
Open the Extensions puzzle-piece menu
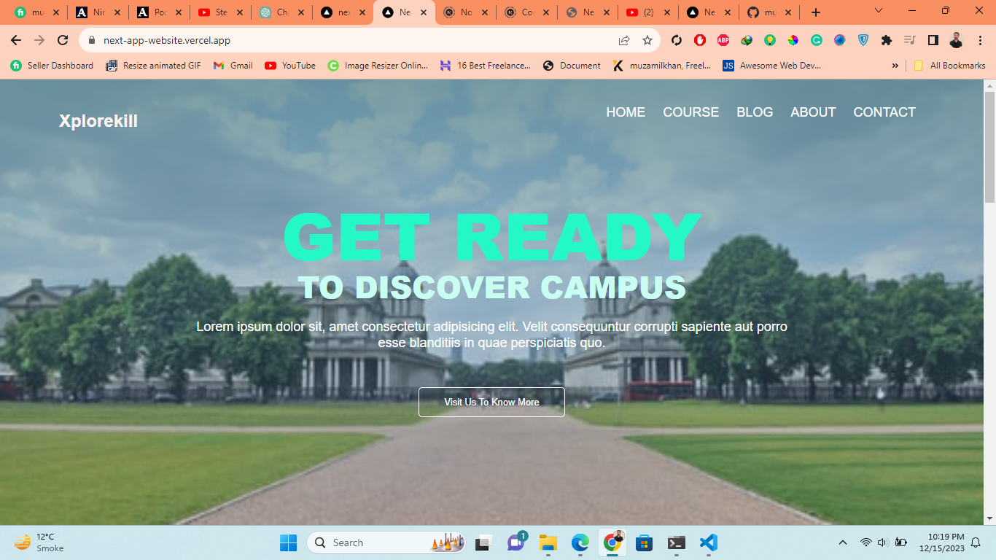pos(886,40)
